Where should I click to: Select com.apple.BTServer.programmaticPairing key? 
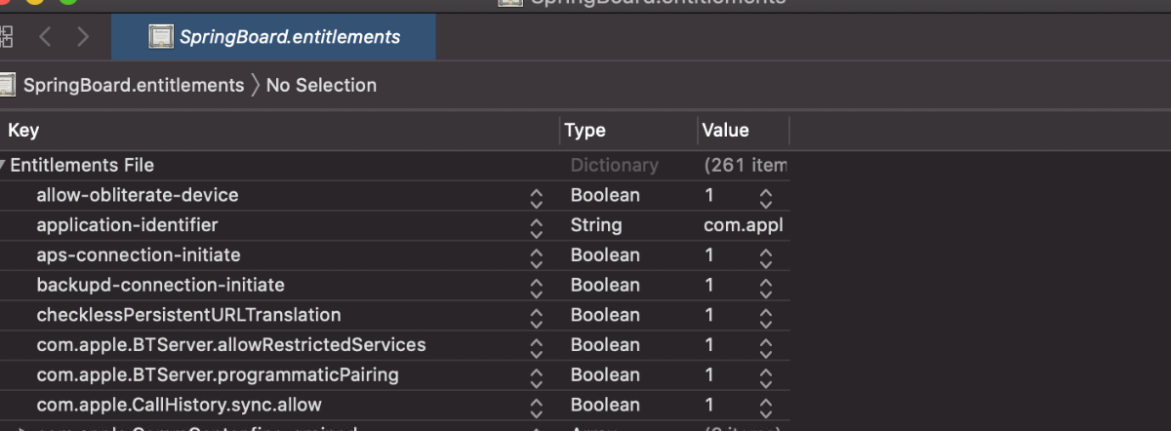pyautogui.click(x=218, y=374)
